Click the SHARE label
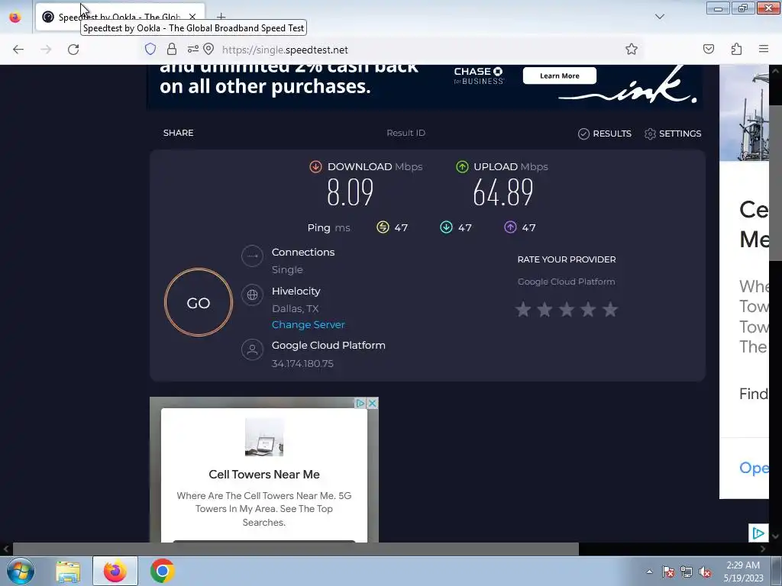 click(178, 133)
